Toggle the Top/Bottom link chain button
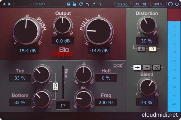Viewport: 181px width, 120px height. coord(55,86)
